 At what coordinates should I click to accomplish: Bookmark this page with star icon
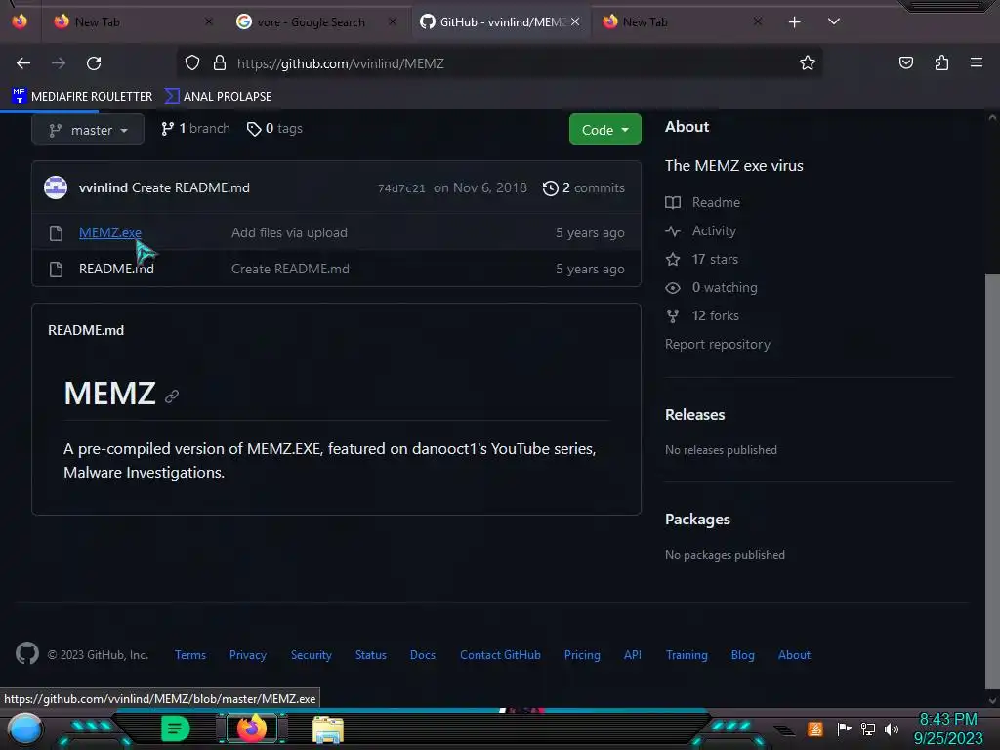tap(808, 63)
